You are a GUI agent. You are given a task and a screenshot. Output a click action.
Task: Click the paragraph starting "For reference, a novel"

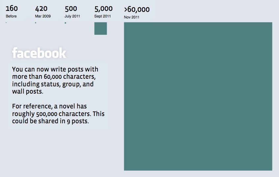click(x=58, y=114)
